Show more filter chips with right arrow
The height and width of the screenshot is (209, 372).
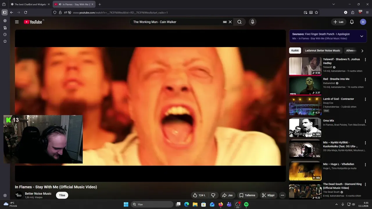tap(362, 51)
